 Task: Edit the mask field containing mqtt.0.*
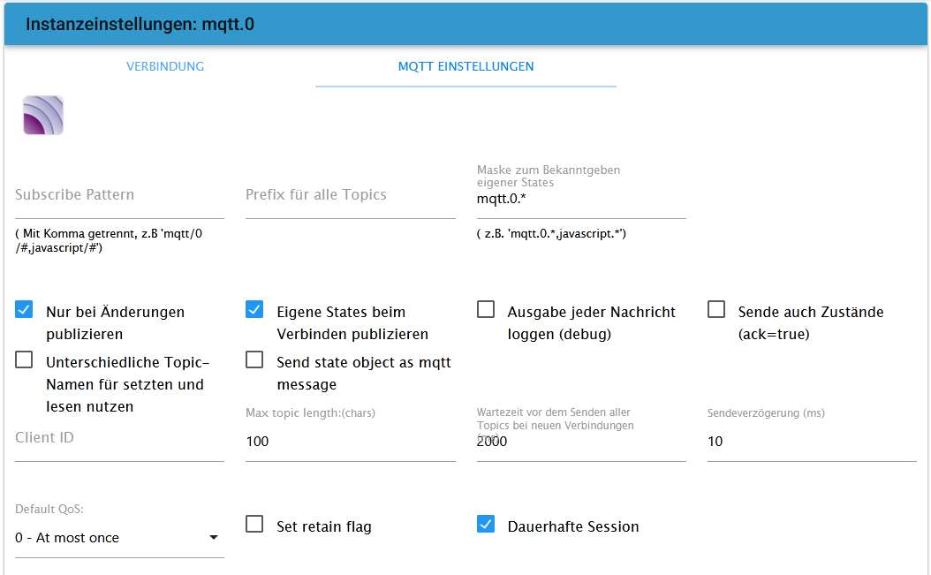pyautogui.click(x=580, y=200)
